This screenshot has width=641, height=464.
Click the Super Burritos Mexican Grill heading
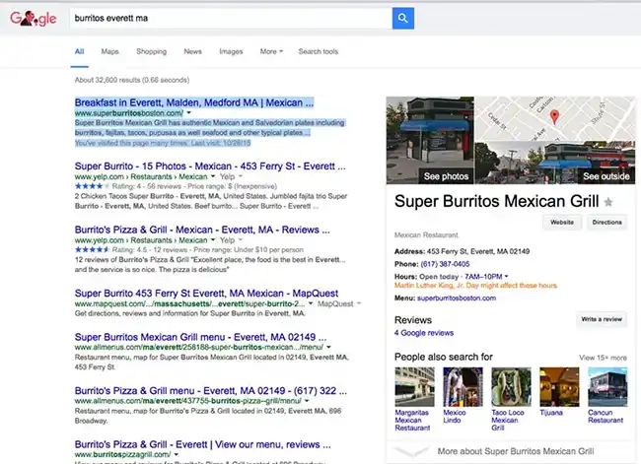(496, 201)
